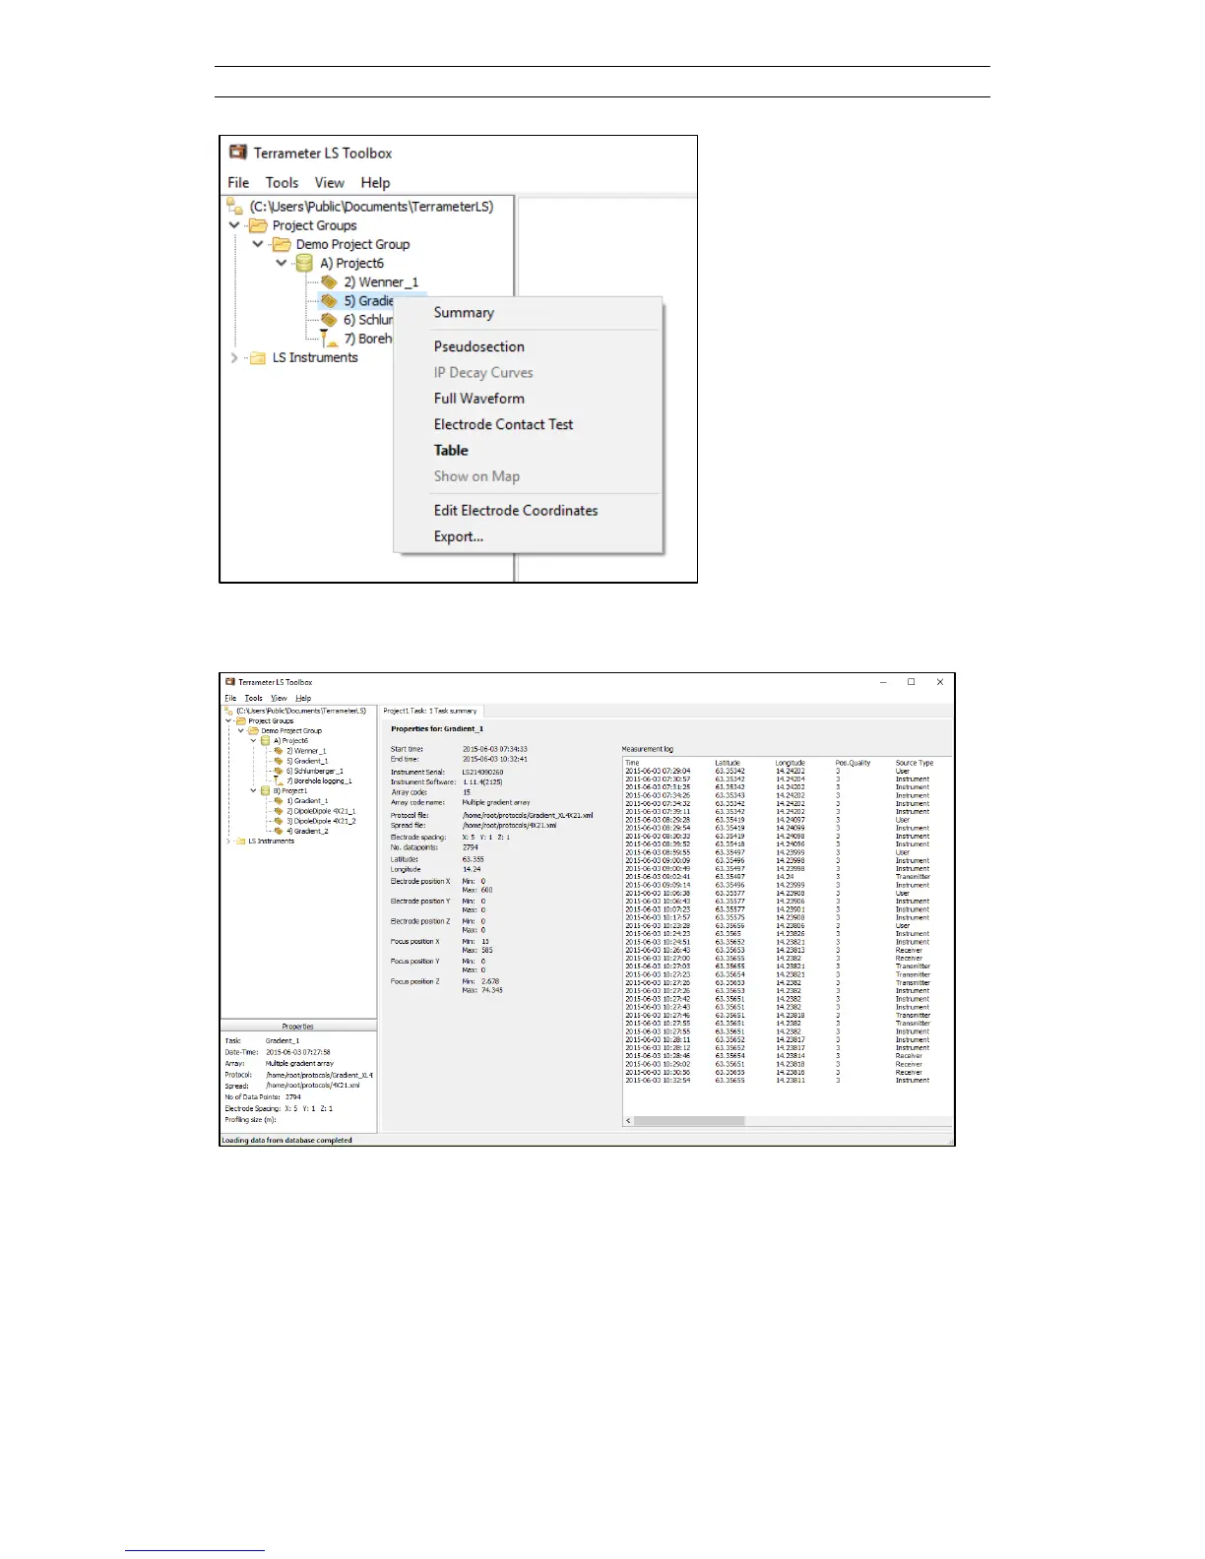This screenshot has width=1205, height=1559.
Task: Click the B) Project1 database icon in summary window
Action: point(266,791)
